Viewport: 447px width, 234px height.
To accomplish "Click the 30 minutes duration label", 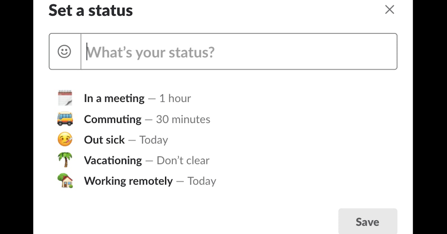I will point(183,119).
